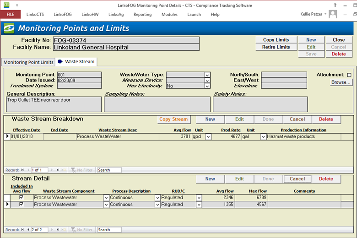Viewport: 357px width, 238px height.
Task: Toggle Included In Avg Flow for 2346 row
Action: 22,197
